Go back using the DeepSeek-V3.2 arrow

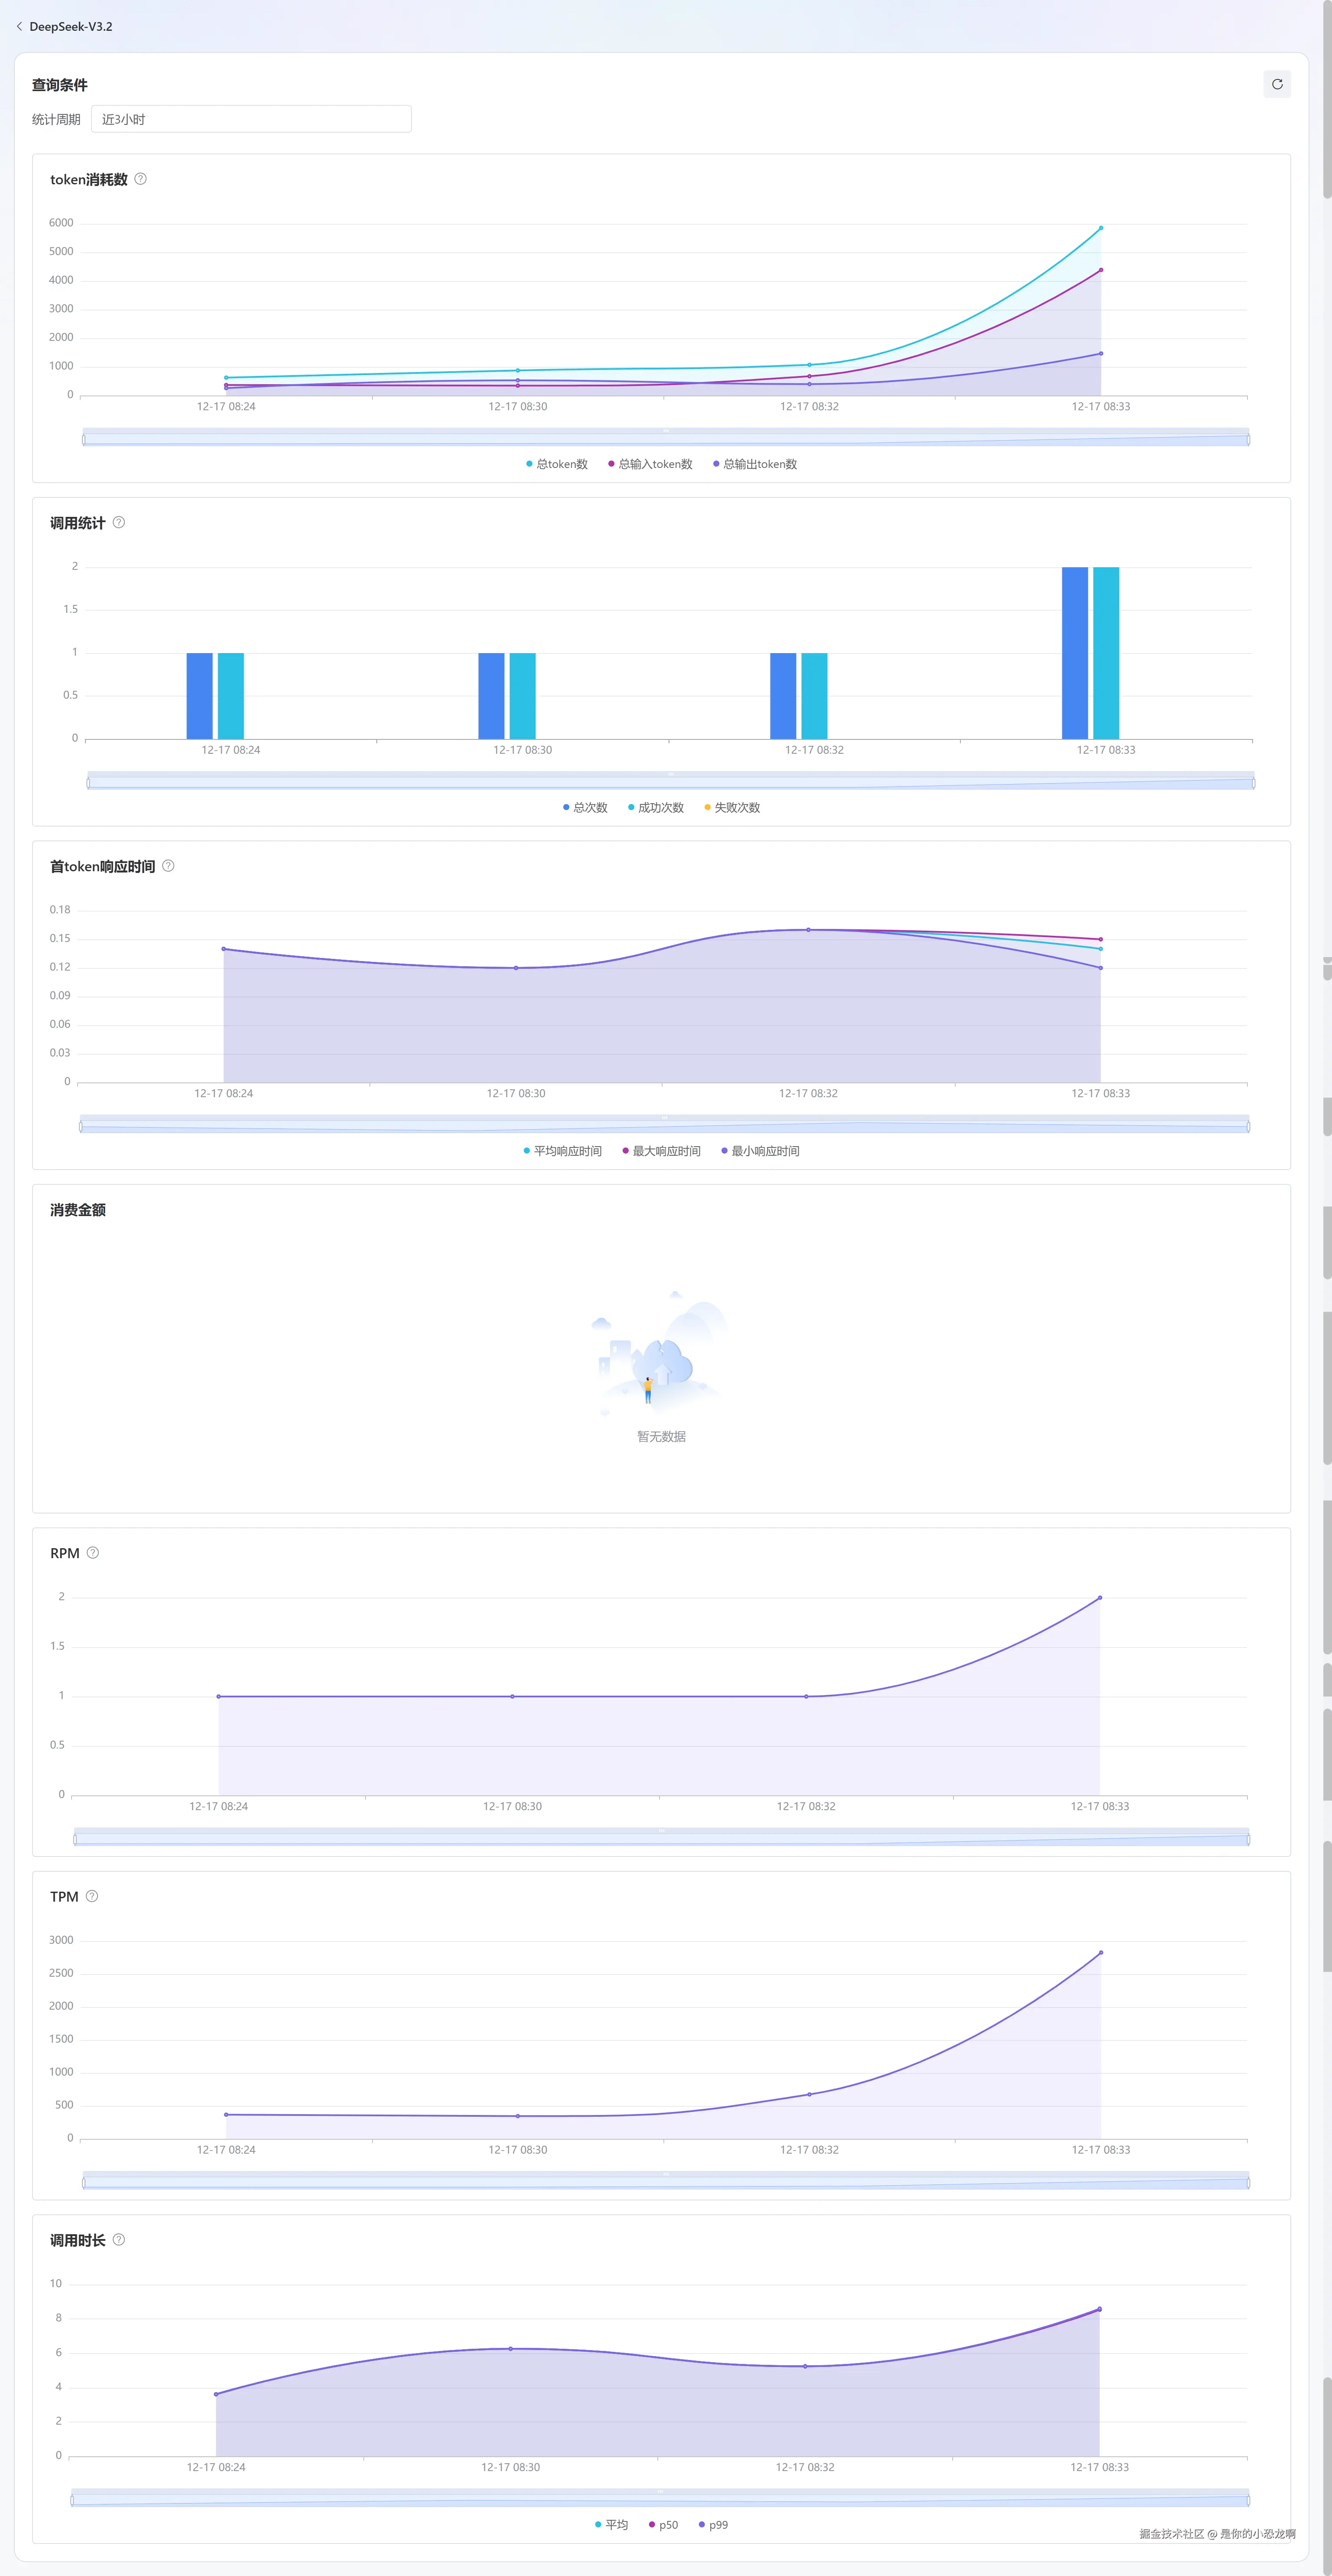tap(19, 27)
